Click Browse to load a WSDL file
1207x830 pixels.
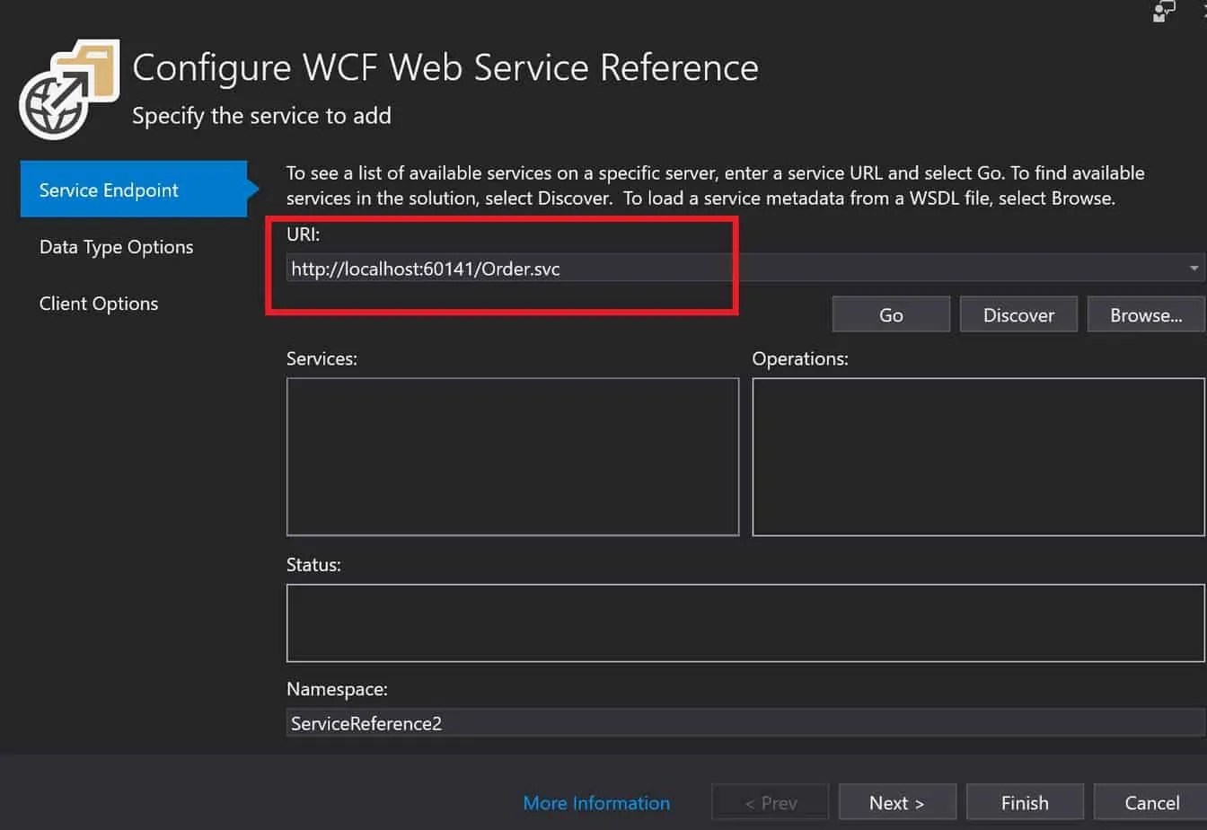[x=1147, y=314]
